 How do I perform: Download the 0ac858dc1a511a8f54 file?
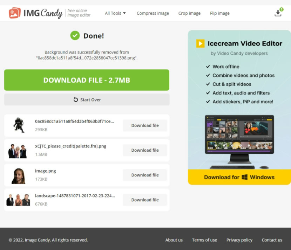coord(145,125)
